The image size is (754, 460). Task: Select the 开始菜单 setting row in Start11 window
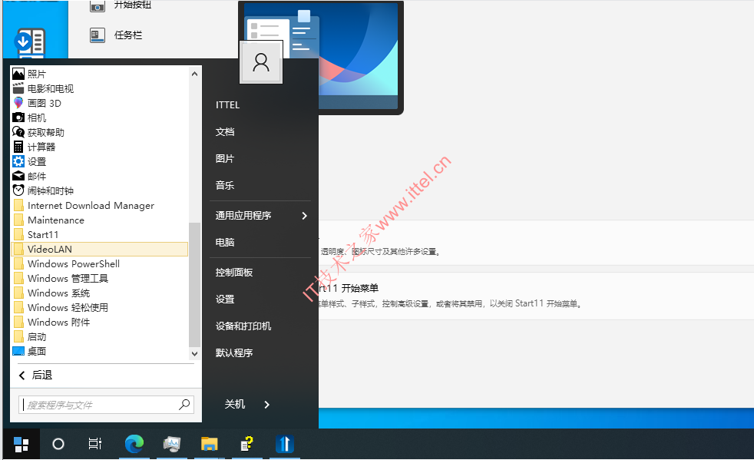point(536,295)
